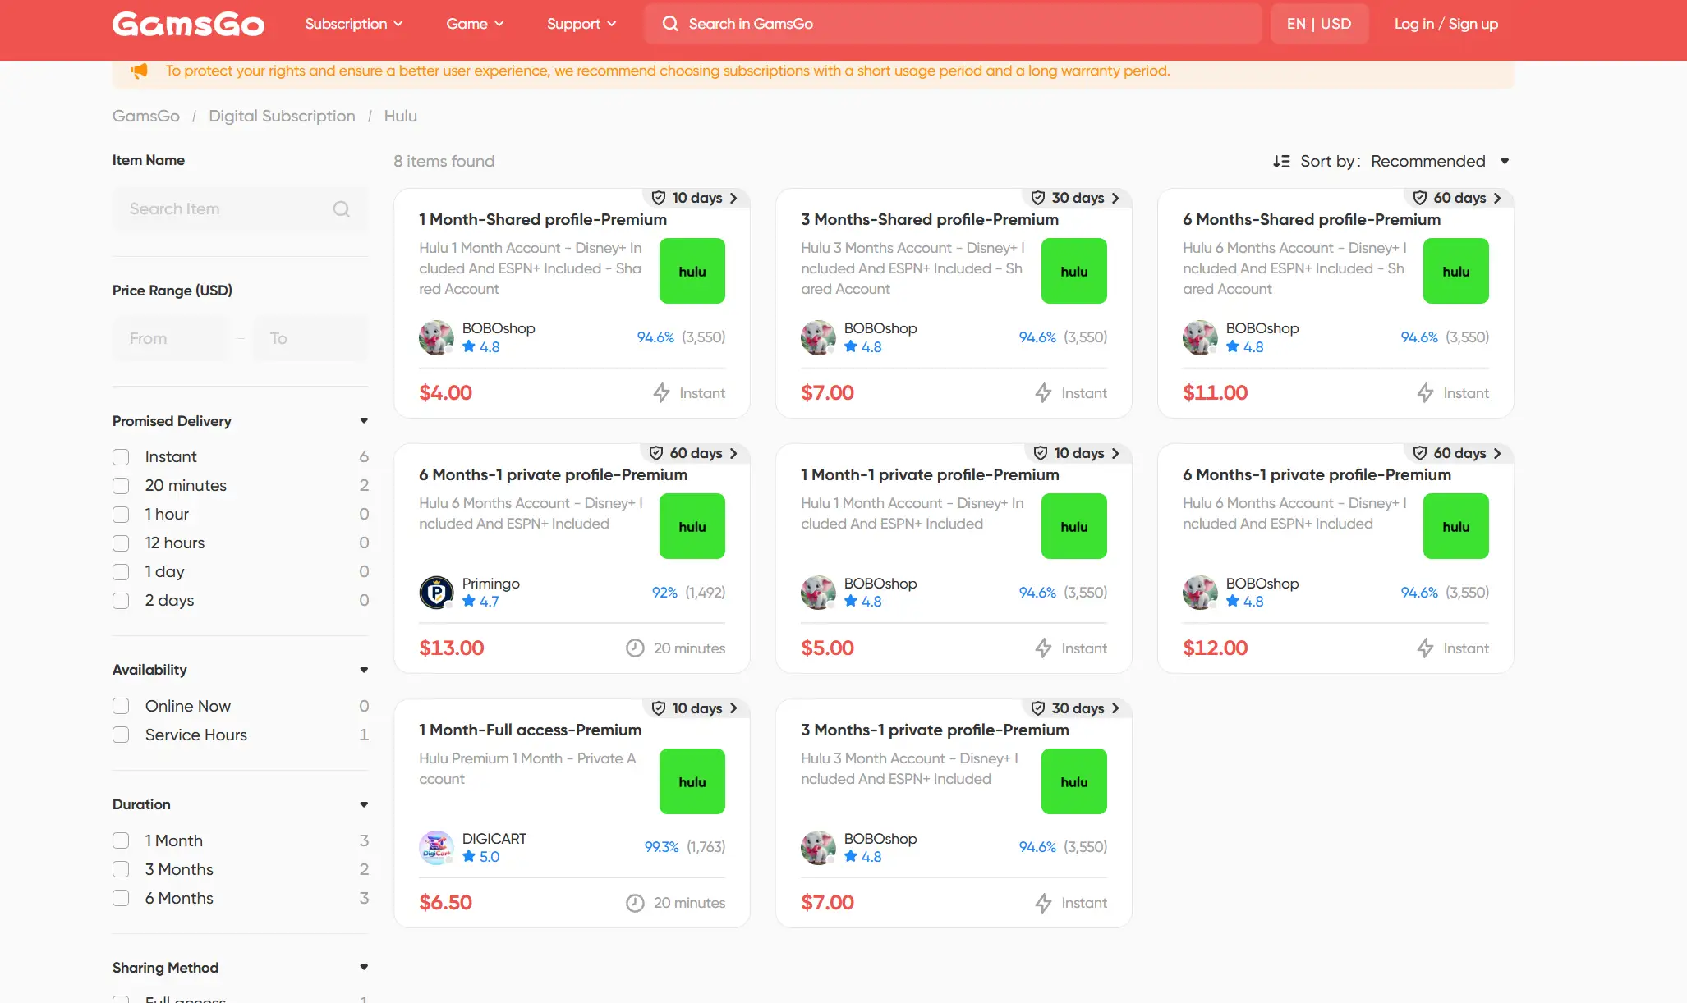
Task: Open the hulu thumbnail of 3 Months-Shared profile-Premium
Action: coord(1074,271)
